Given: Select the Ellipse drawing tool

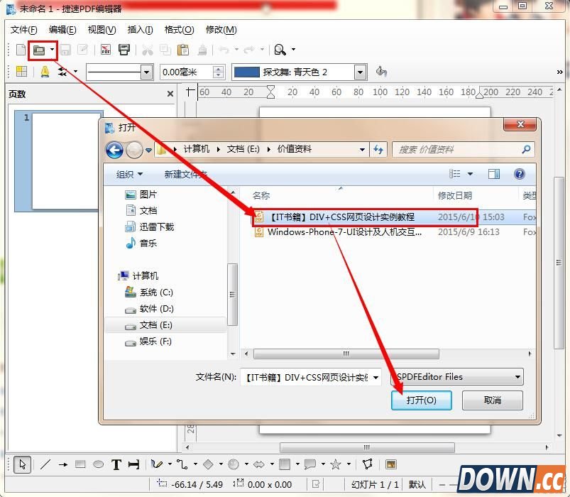Looking at the screenshot, I should [x=99, y=464].
